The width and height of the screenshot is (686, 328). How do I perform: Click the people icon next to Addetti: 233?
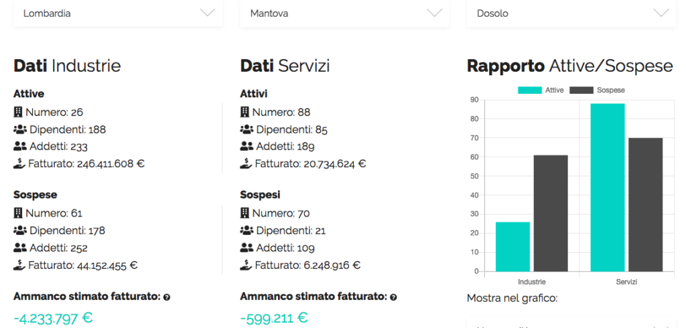coord(19,146)
